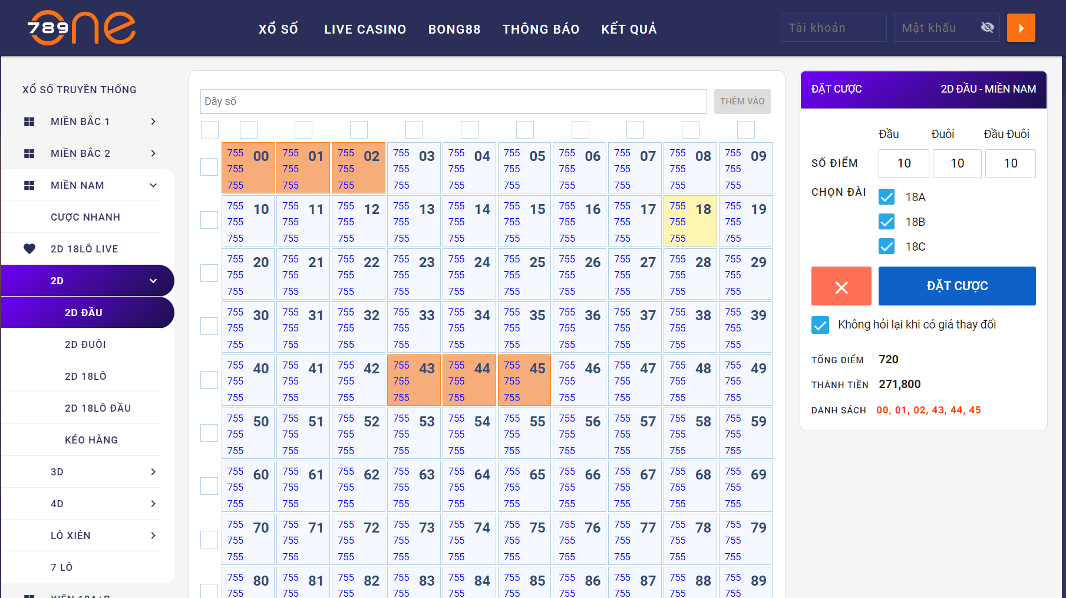Collapse the Miền Nam chevron
Viewport: 1066px width, 598px height.
(153, 185)
